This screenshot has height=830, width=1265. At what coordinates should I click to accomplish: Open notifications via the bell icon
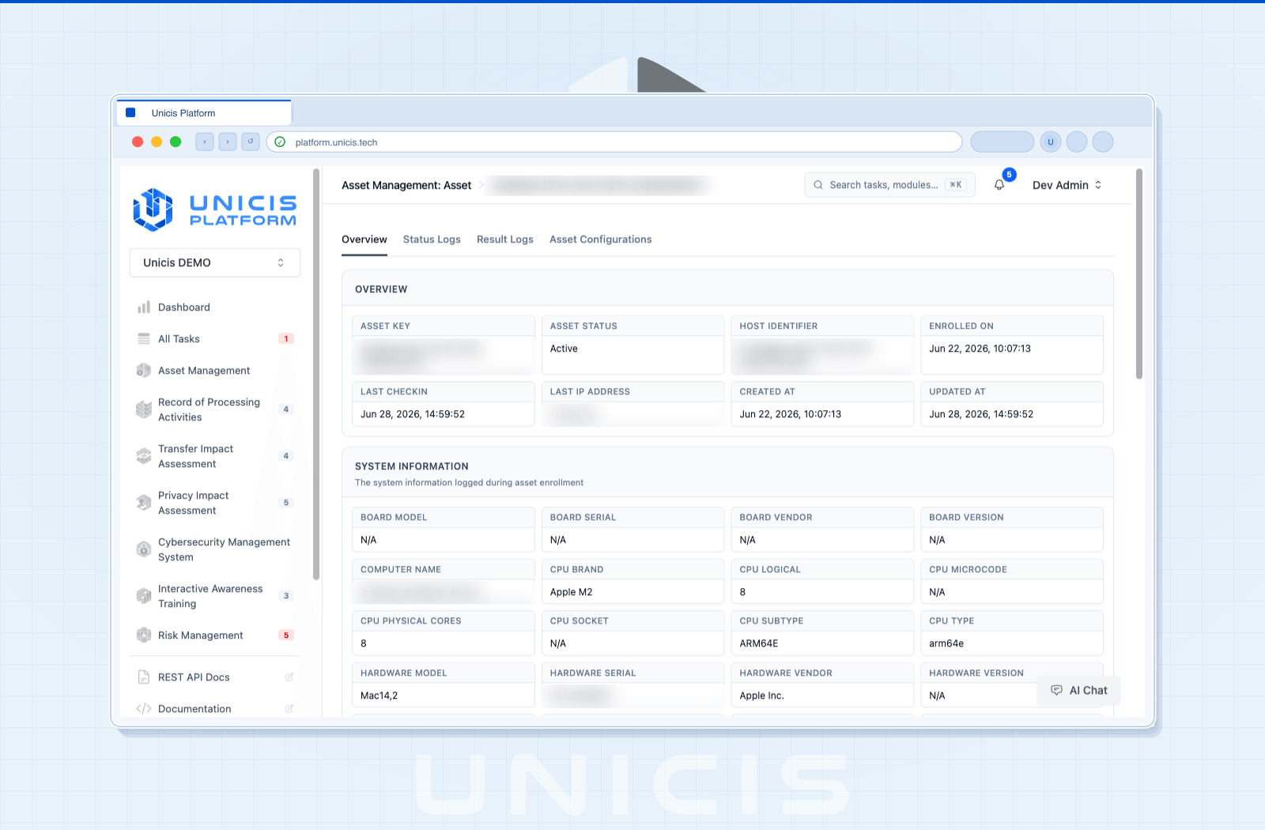tap(999, 185)
